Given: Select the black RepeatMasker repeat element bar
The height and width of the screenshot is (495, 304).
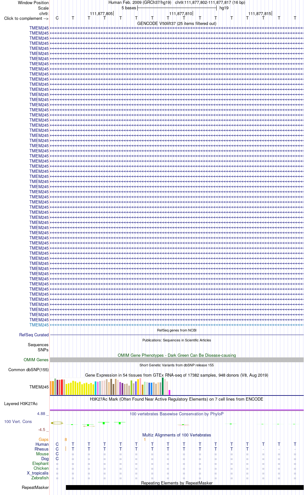Looking at the screenshot, I should tap(185, 487).
